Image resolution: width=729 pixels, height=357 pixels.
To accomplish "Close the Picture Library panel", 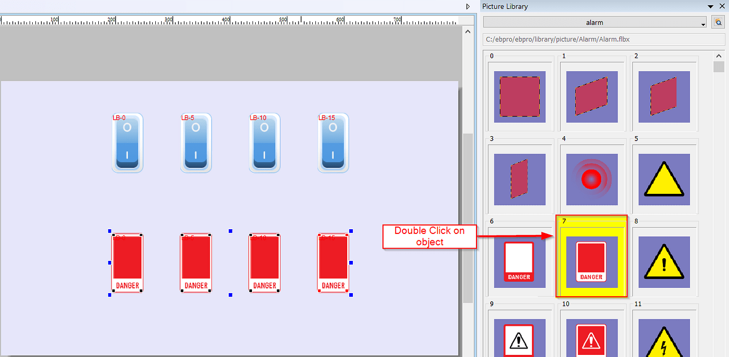I will [x=722, y=6].
